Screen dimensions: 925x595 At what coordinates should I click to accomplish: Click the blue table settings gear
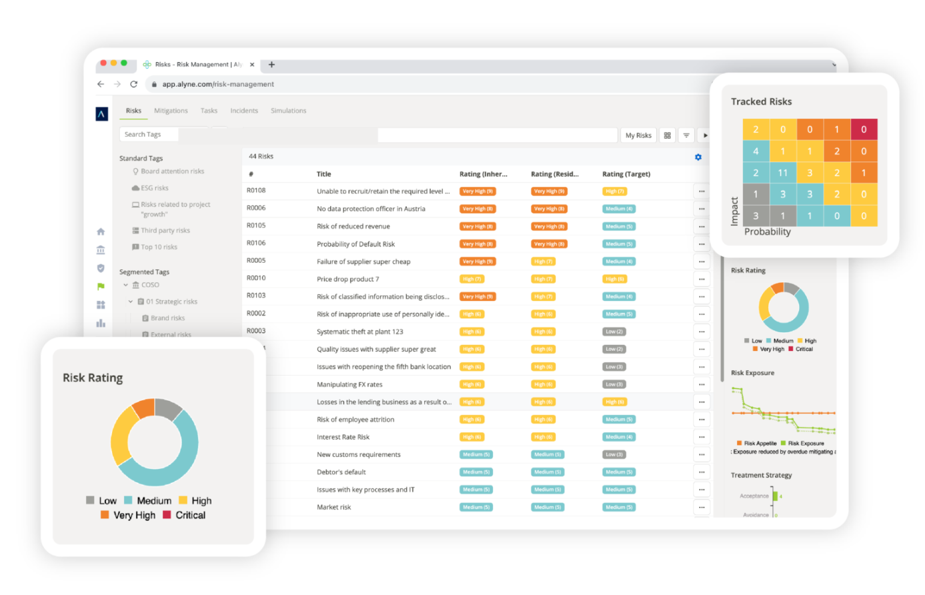tap(698, 157)
